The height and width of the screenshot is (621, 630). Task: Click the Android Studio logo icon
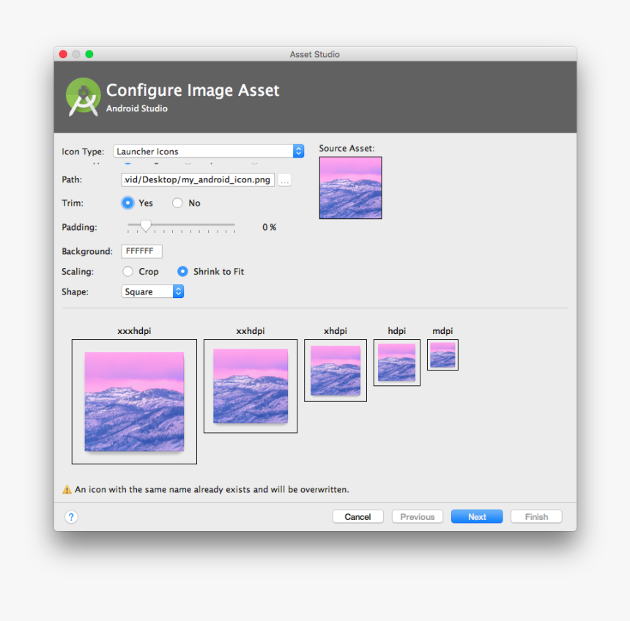pos(84,97)
